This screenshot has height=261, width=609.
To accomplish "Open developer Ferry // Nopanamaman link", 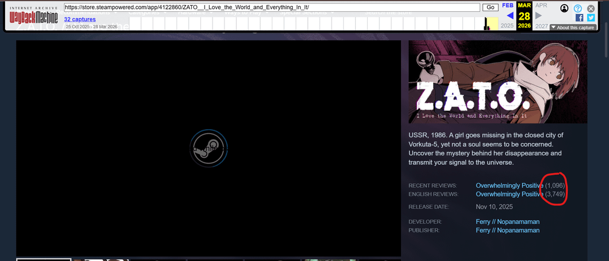I will tap(507, 222).
